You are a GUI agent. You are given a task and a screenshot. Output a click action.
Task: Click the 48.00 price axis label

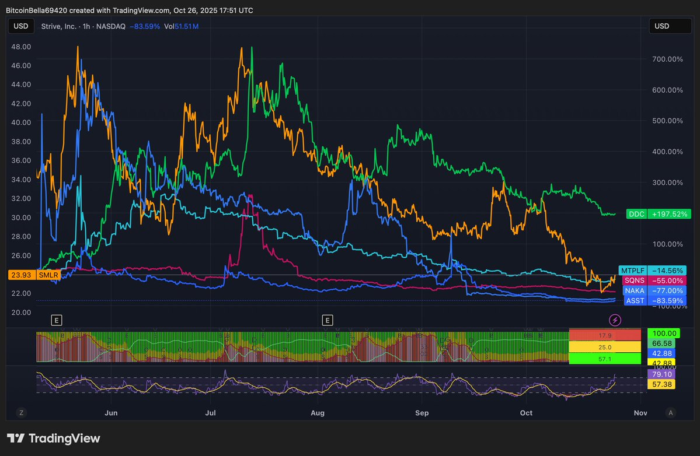[21, 47]
